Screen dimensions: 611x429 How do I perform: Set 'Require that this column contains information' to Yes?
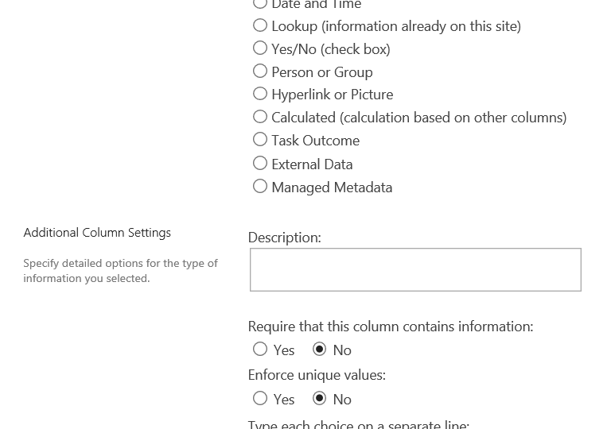(x=260, y=349)
